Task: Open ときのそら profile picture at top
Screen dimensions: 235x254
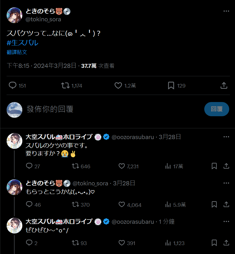Action: point(14,15)
